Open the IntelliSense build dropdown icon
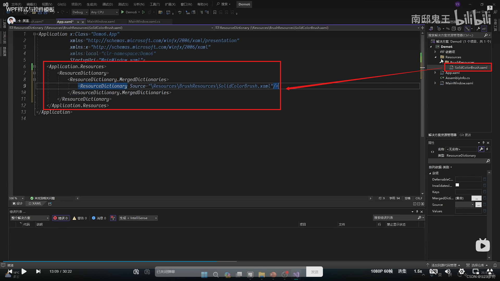Screen dimensions: 500x281 coord(156,218)
